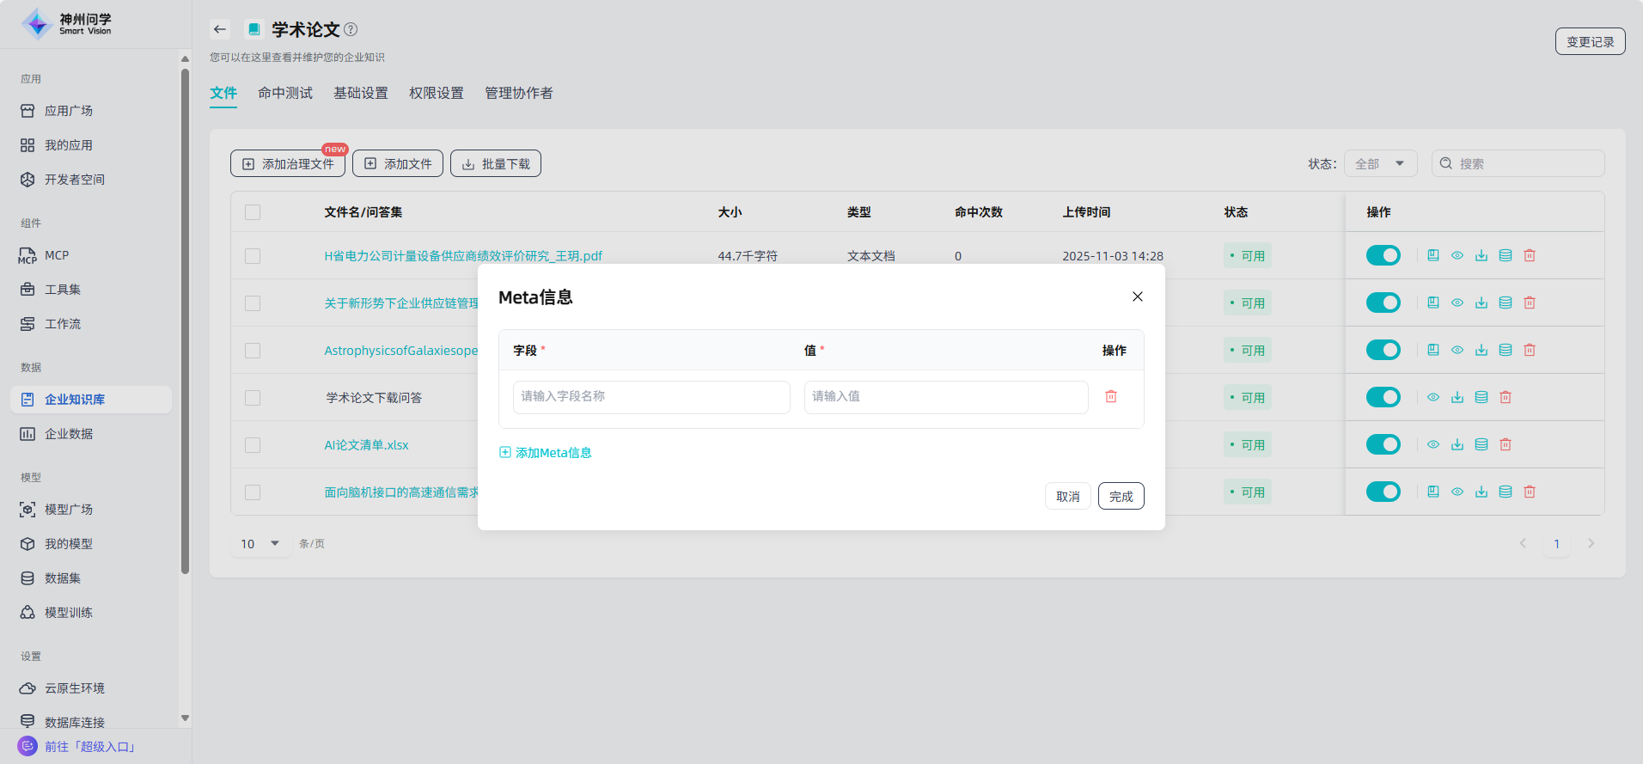Open the 权限设置 tab
The image size is (1643, 764).
click(437, 93)
